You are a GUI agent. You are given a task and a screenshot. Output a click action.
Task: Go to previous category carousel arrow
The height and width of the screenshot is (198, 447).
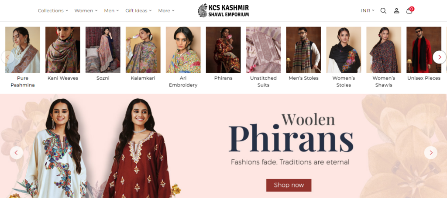pos(7,57)
